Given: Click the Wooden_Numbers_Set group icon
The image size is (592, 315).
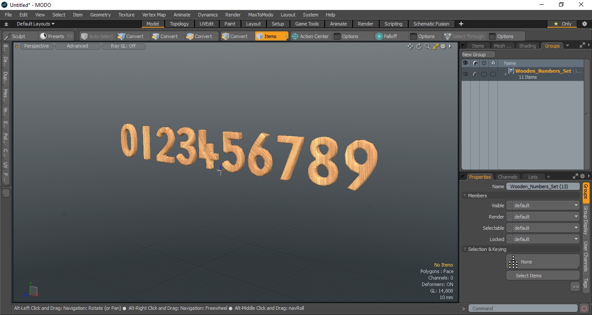Looking at the screenshot, I should 511,71.
